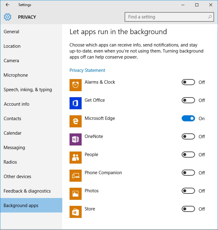Turn on Get Office background toggle
The image size is (218, 230).
point(188,100)
